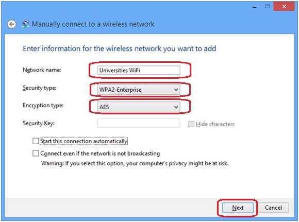299x222 pixels.
Task: Enable Start this connection automatically
Action: click(36, 141)
